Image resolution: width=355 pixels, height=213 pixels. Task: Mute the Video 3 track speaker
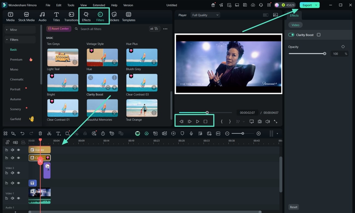[x=13, y=173]
